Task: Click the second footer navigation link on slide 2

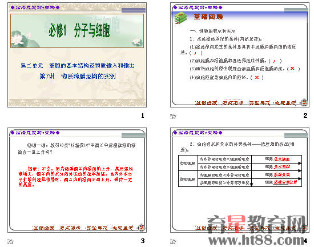Action: (x=232, y=103)
